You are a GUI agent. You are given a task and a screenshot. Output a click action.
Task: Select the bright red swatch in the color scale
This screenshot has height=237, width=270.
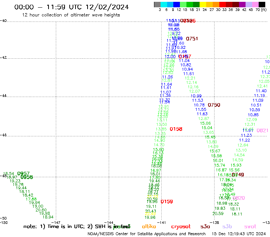coord(223,4)
